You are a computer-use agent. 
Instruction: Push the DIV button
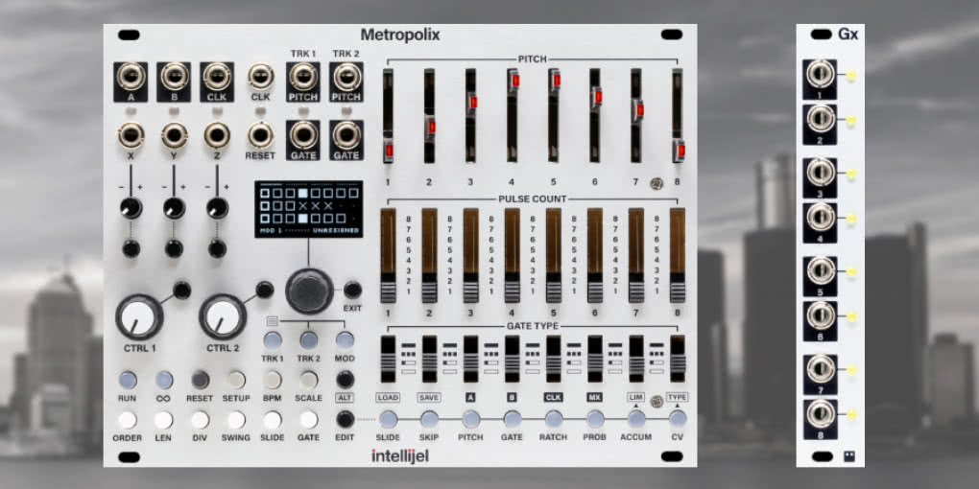coord(200,420)
